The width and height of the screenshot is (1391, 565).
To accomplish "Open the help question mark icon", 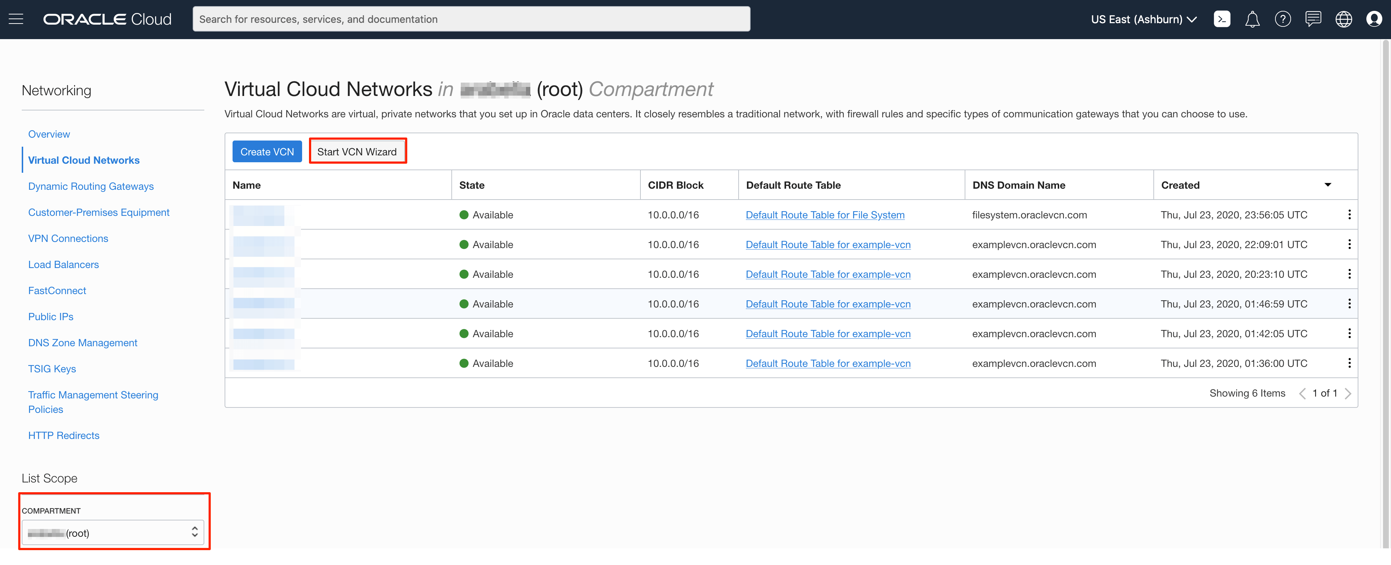I will click(x=1283, y=19).
